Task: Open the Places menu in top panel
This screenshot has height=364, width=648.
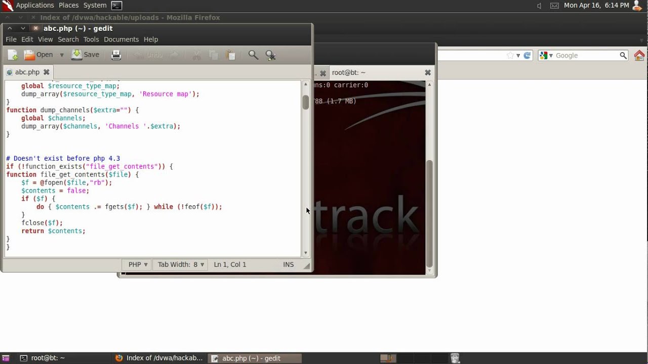Action: pos(68,5)
